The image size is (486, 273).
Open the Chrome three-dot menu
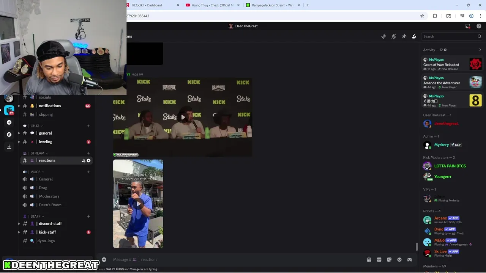click(x=480, y=16)
